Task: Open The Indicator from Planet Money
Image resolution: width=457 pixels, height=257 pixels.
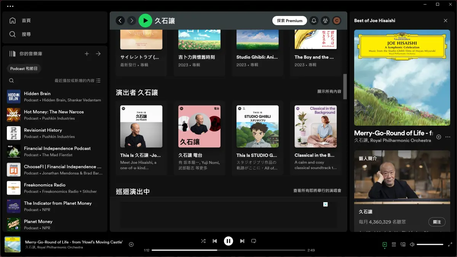Action: coord(55,206)
